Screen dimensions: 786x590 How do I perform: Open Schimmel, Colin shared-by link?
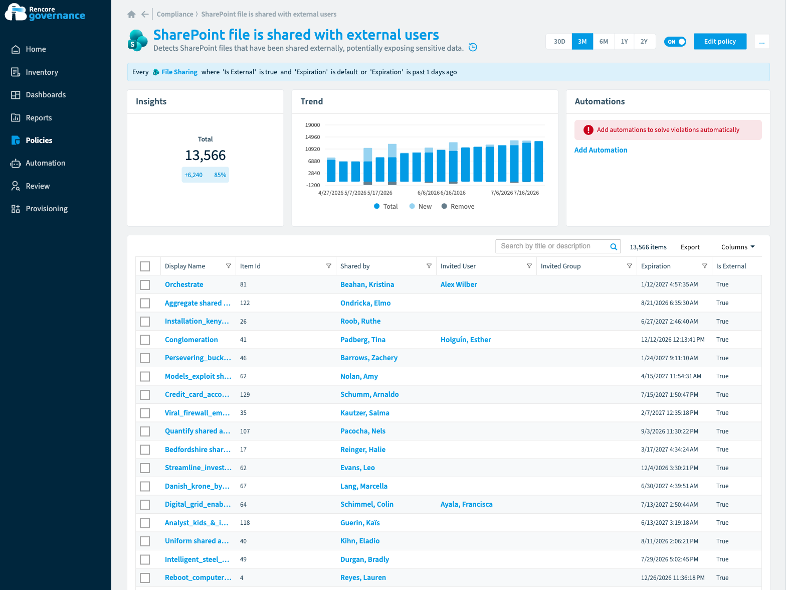tap(367, 504)
